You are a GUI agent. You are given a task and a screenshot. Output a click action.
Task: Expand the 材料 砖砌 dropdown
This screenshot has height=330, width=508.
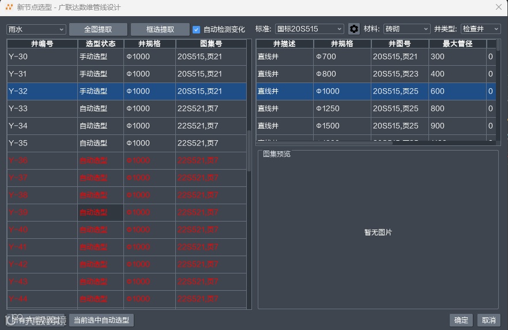pyautogui.click(x=407, y=29)
